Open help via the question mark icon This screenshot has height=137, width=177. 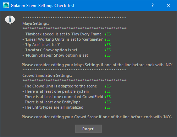tap(153, 5)
